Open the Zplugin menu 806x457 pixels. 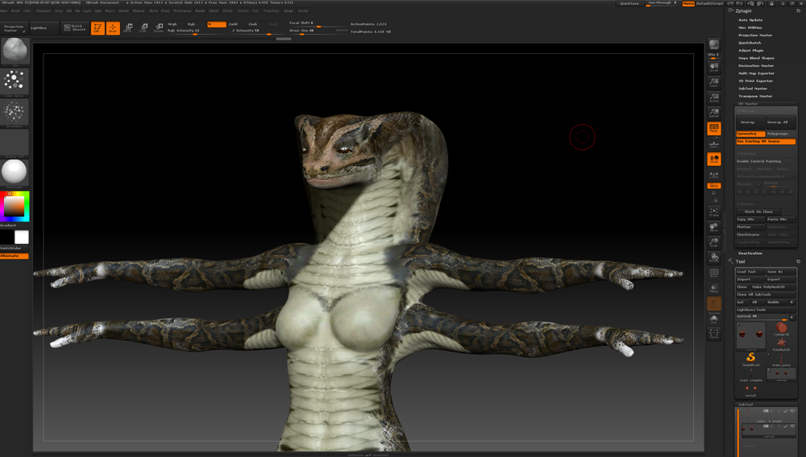289,11
